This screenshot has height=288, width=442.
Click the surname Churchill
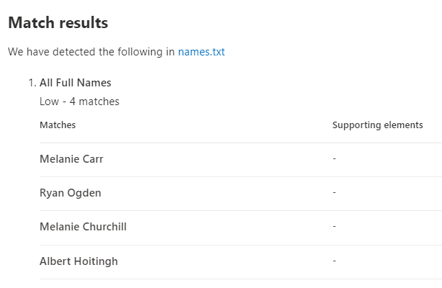[x=102, y=227]
